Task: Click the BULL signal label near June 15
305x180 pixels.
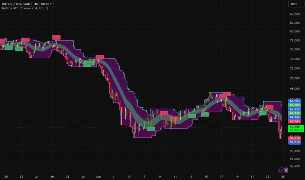Action: click(205, 115)
